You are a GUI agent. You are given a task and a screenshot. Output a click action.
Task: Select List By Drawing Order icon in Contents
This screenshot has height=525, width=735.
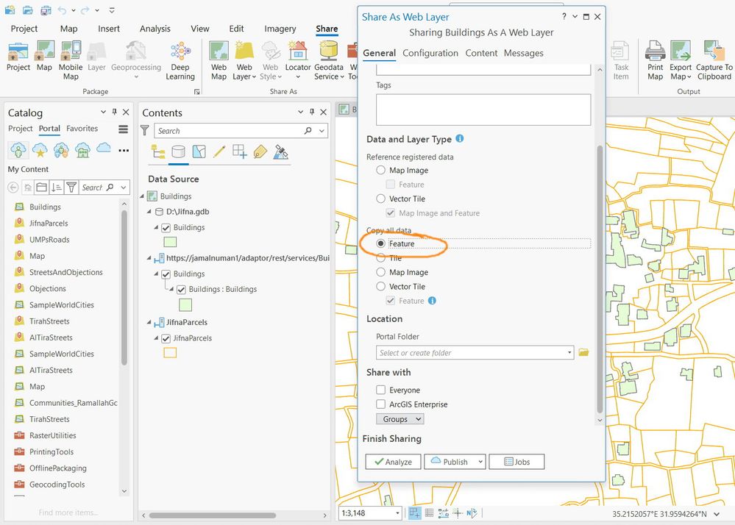coord(157,151)
